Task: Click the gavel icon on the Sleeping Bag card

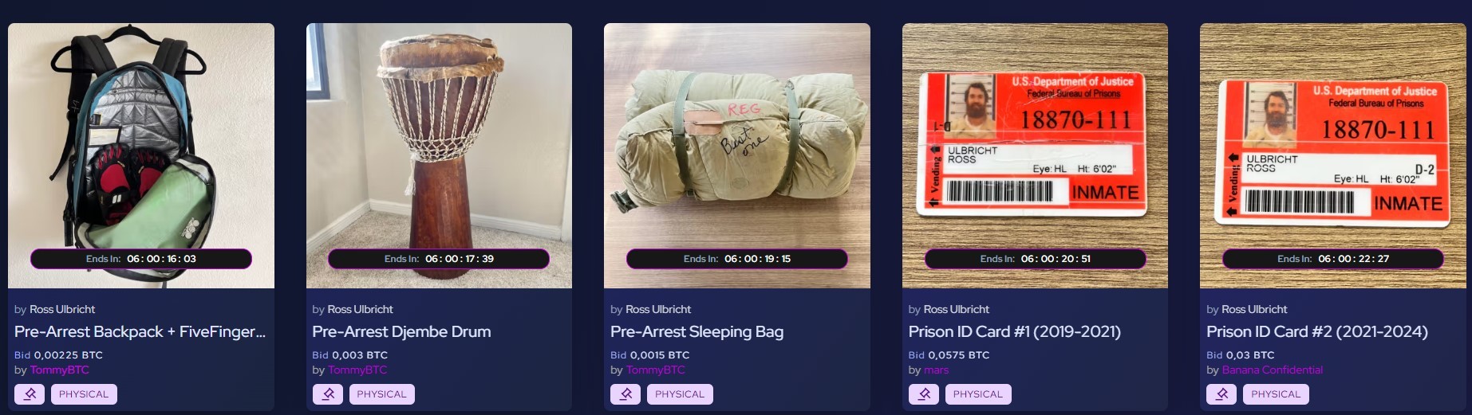Action: click(x=626, y=394)
